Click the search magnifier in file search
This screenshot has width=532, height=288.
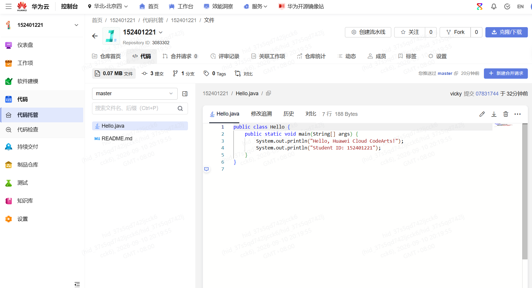pyautogui.click(x=180, y=108)
